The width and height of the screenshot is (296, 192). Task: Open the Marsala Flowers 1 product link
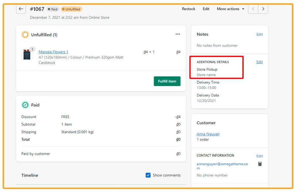click(x=53, y=52)
